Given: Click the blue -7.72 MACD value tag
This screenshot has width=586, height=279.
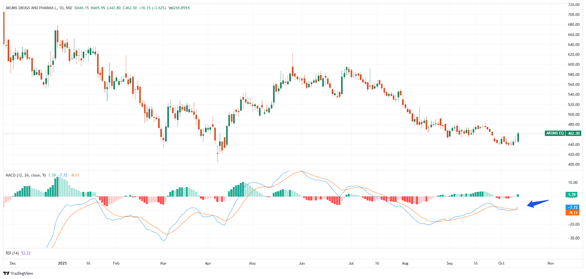Looking at the screenshot, I should pos(572,207).
